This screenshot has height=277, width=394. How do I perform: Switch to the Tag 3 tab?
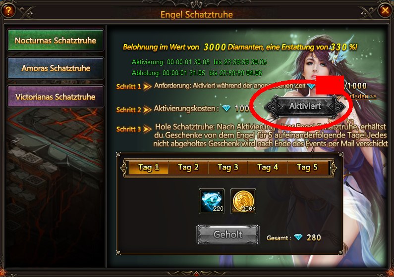tap(228, 168)
